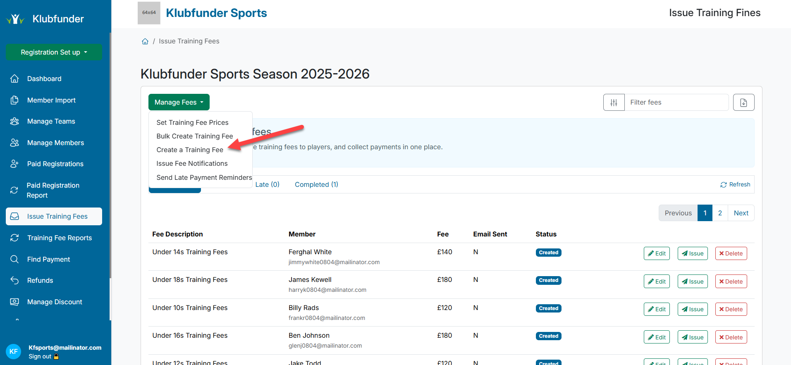
Task: Open Manage Teams in sidebar
Action: [x=51, y=121]
